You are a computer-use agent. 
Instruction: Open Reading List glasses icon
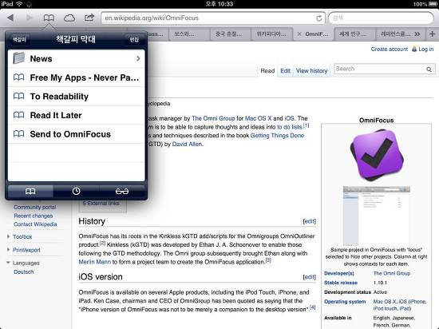coord(122,191)
